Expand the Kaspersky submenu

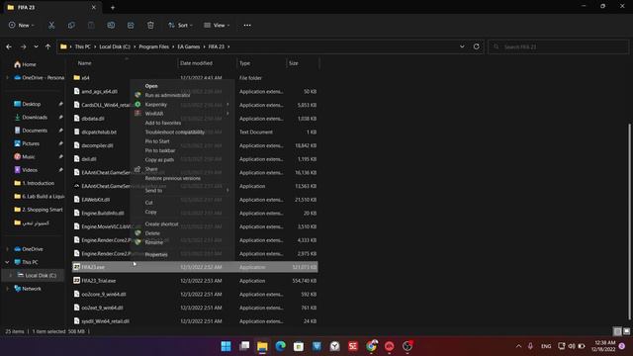coord(182,105)
